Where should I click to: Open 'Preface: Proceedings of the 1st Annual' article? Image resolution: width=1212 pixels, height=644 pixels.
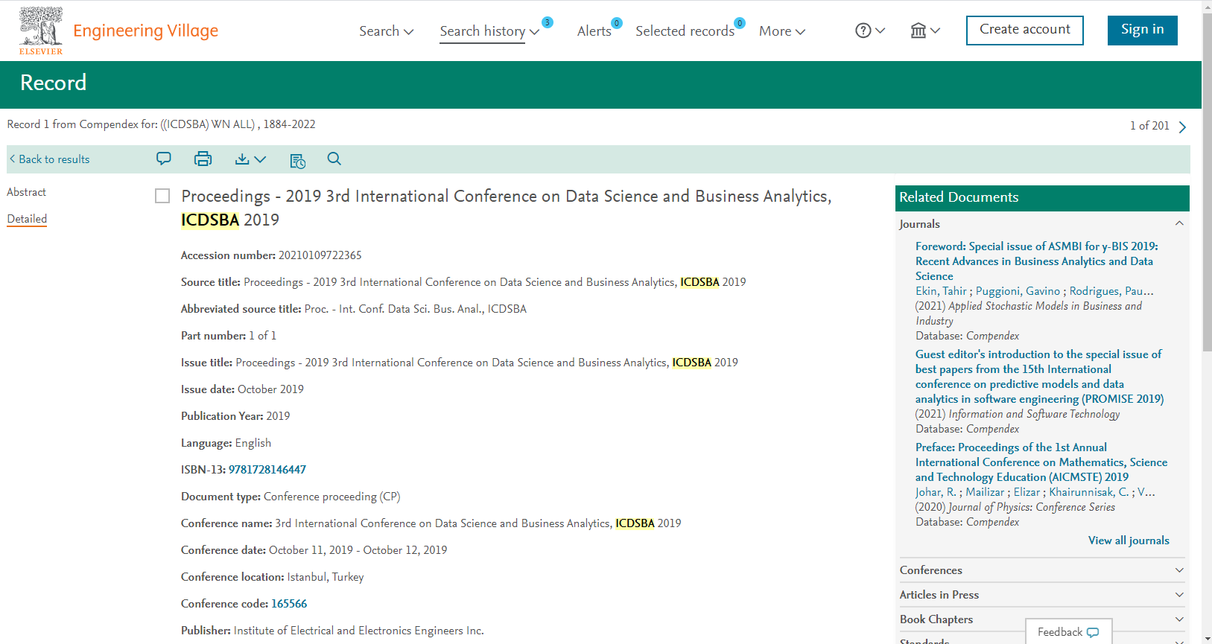click(x=1041, y=462)
